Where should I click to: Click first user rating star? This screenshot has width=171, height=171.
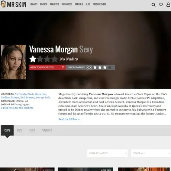[95, 67]
